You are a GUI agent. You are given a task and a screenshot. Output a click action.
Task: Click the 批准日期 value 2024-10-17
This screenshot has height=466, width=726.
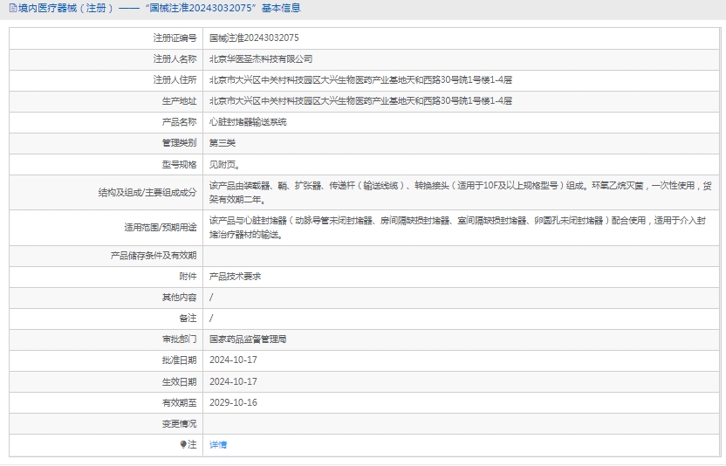(x=233, y=360)
